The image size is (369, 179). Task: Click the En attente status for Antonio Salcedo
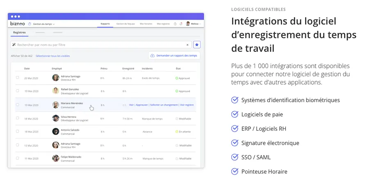183,132
